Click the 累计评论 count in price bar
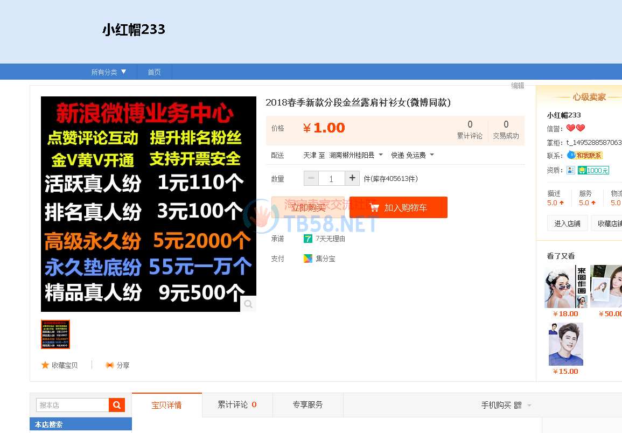 coord(470,130)
